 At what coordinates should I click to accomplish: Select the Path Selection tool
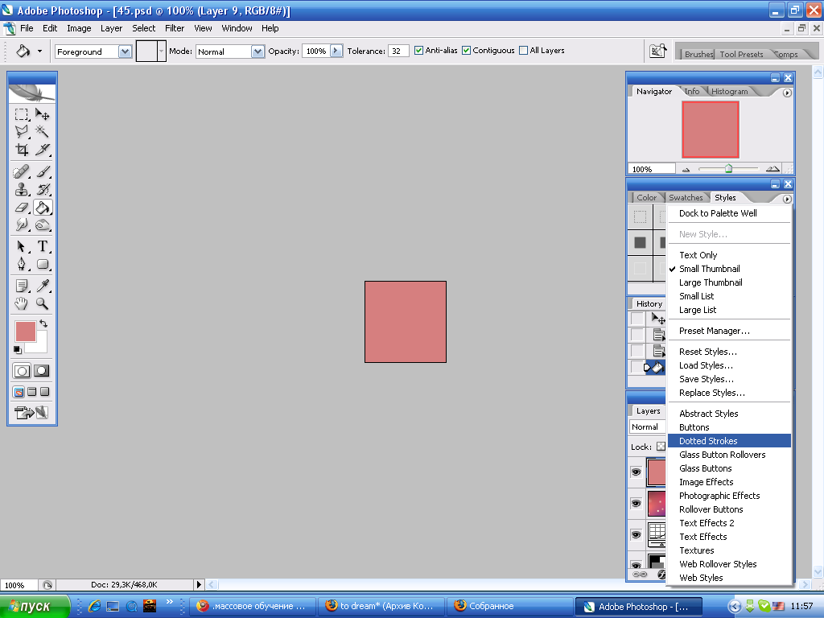click(x=21, y=246)
